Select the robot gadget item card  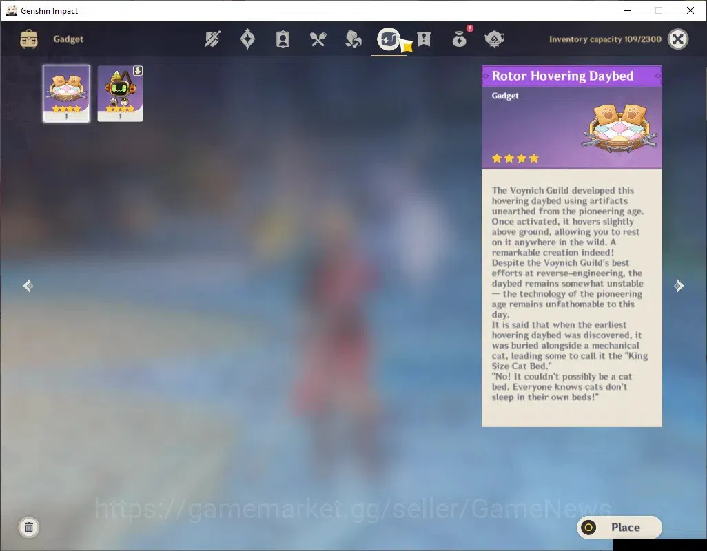(x=120, y=93)
